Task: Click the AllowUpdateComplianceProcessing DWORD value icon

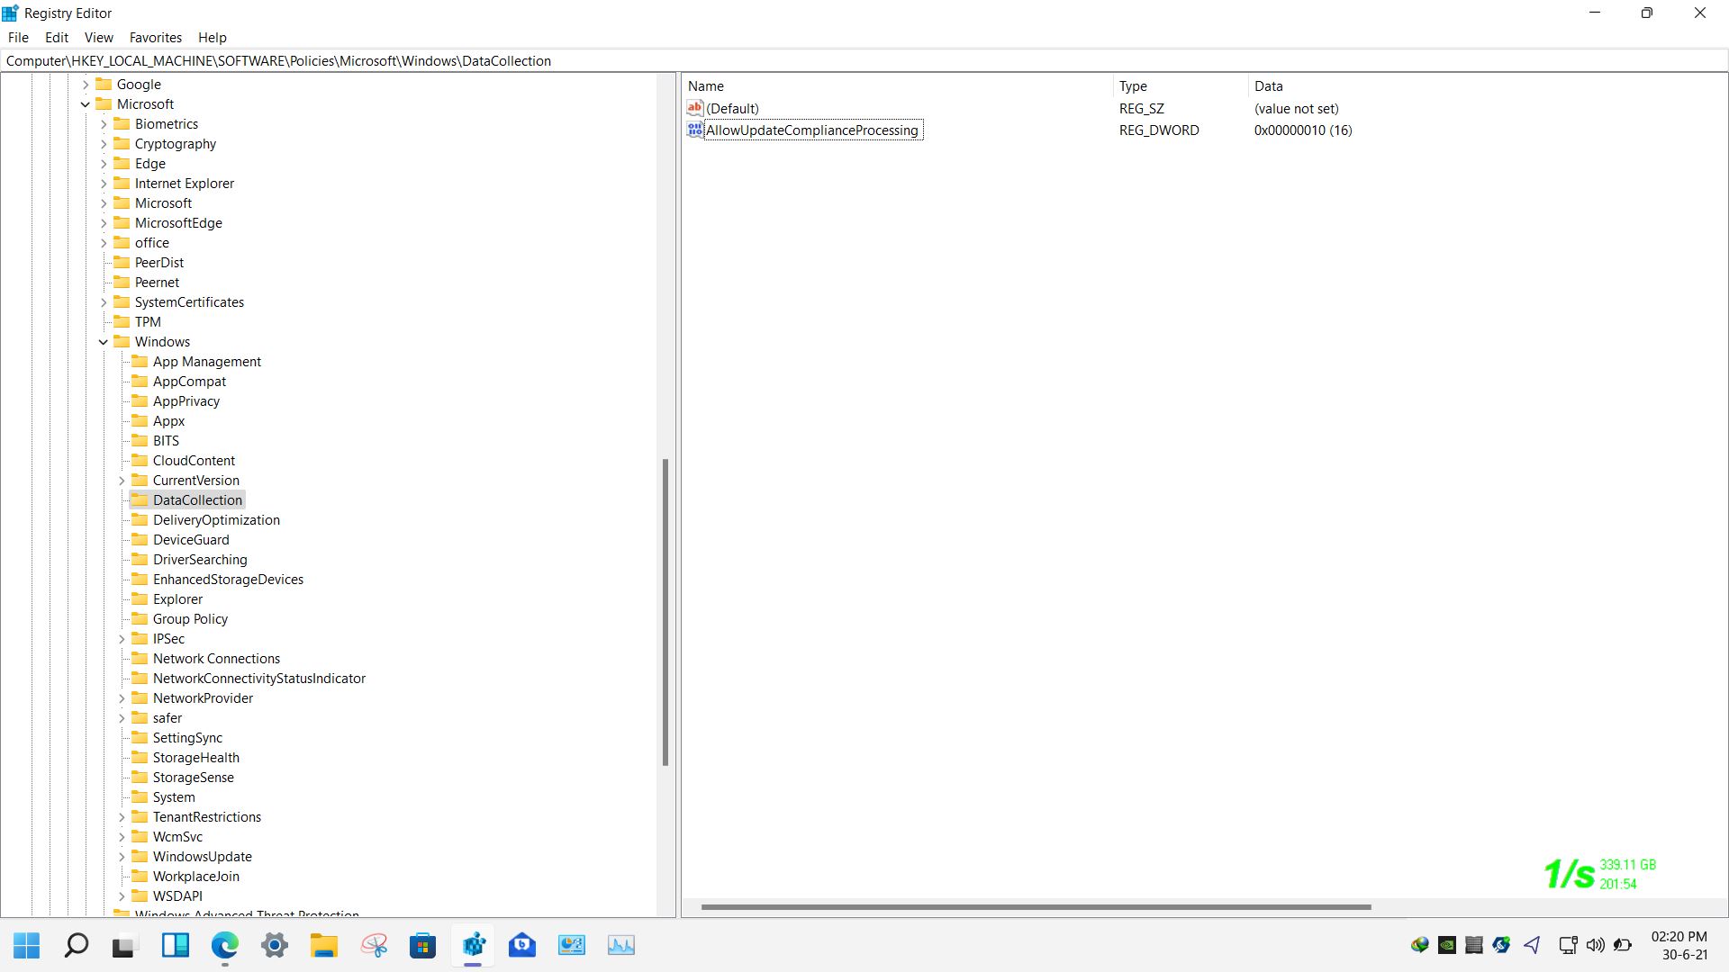Action: (x=694, y=130)
